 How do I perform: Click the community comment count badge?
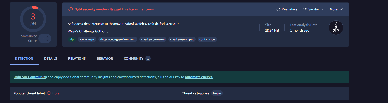[x=148, y=59]
